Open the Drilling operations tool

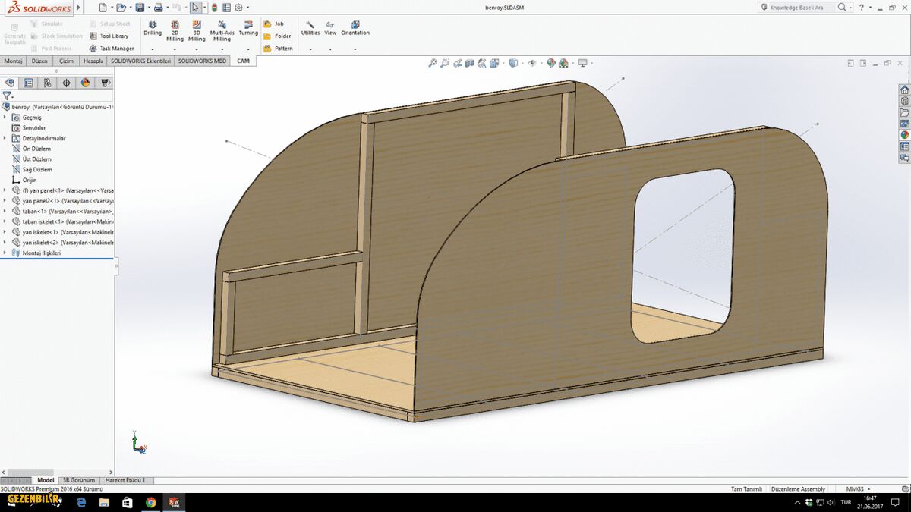tap(153, 29)
